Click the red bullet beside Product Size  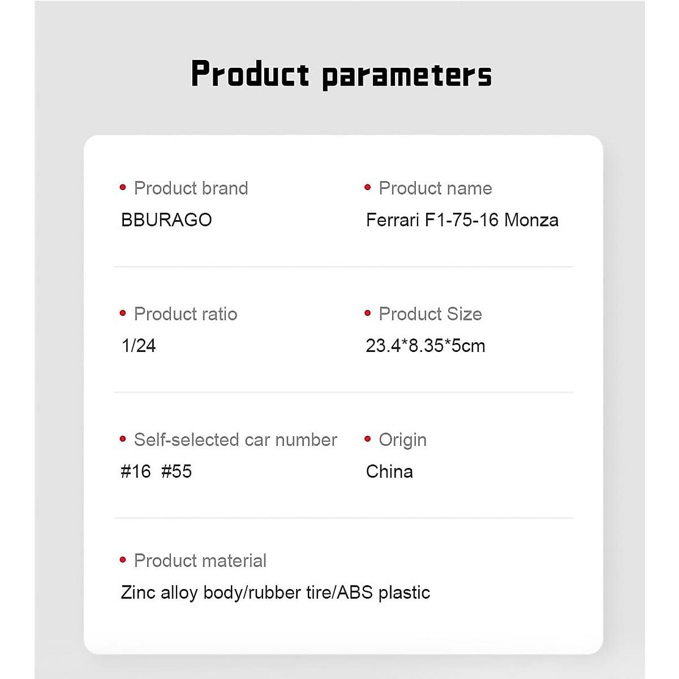pyautogui.click(x=368, y=313)
